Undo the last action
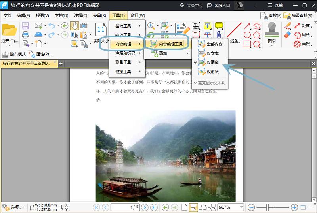 52,26
